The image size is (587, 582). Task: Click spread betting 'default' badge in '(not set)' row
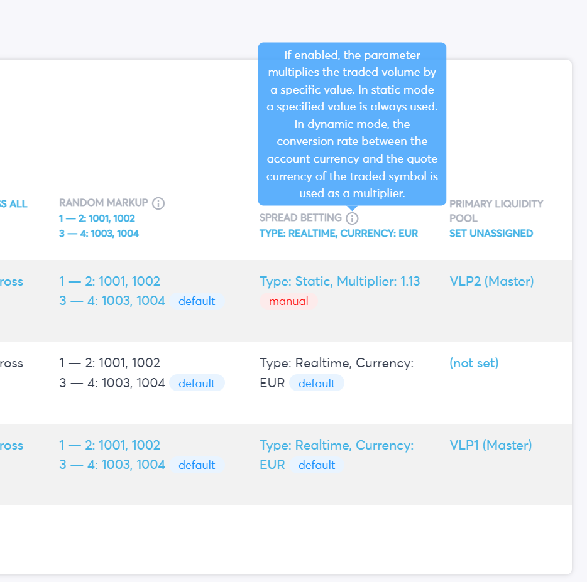click(317, 383)
